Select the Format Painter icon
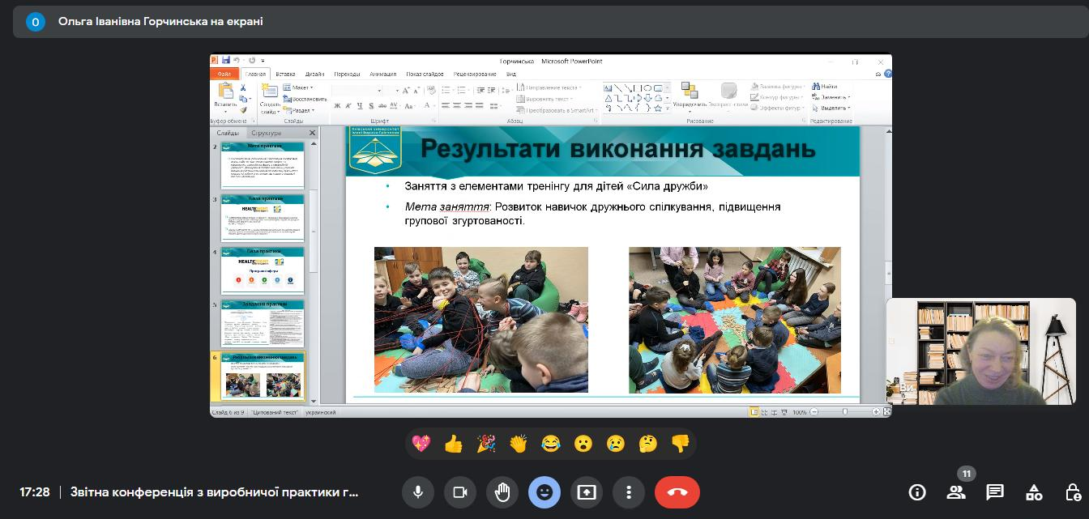1089x519 pixels. [x=243, y=109]
